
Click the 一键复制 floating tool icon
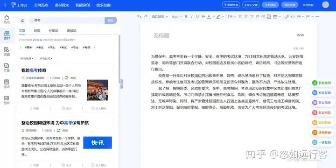(315, 142)
